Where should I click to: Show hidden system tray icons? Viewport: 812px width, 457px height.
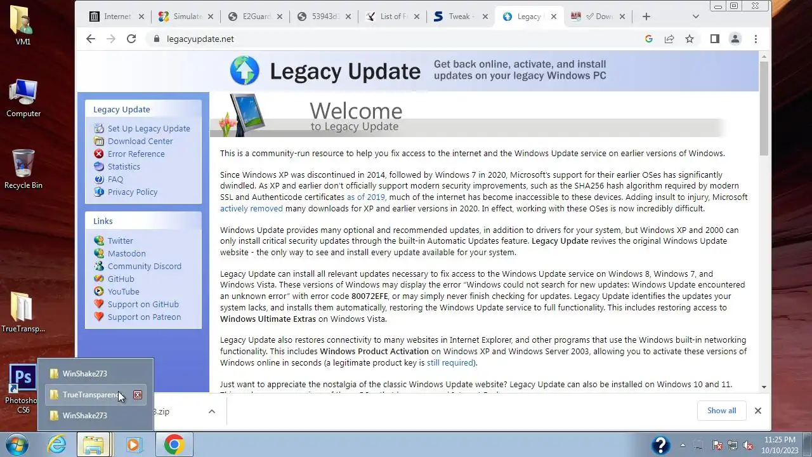coord(683,445)
